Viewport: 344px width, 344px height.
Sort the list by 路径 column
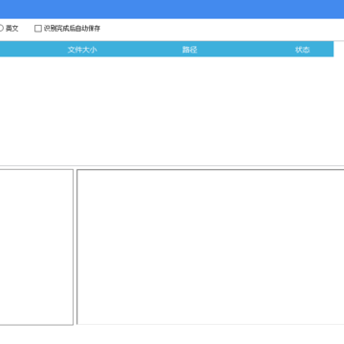(189, 50)
